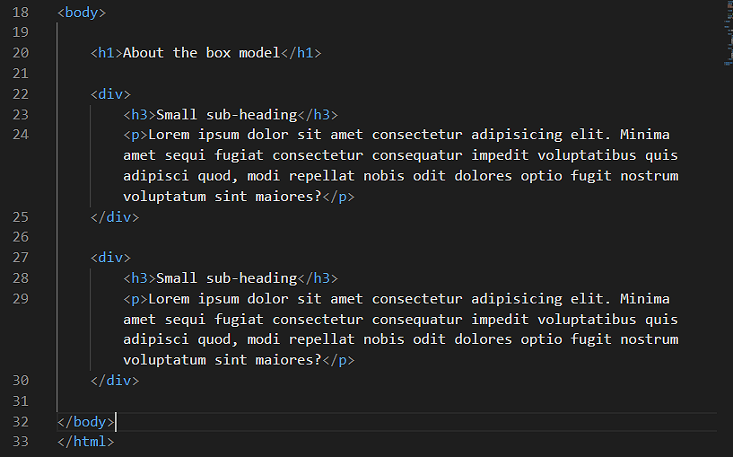
Task: Click the closing div tag on line 30
Action: point(115,381)
